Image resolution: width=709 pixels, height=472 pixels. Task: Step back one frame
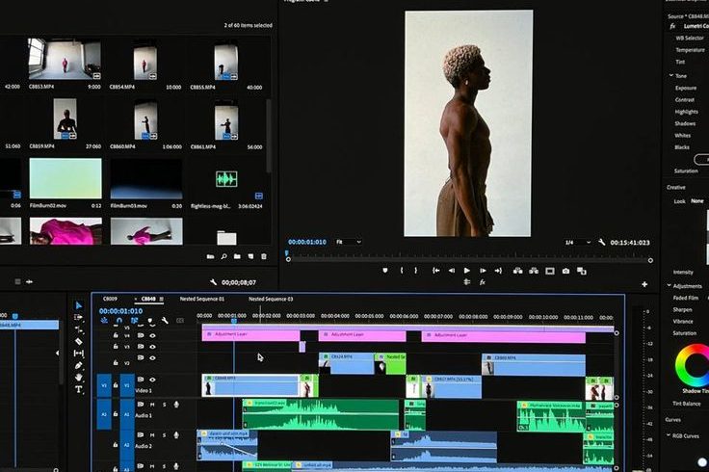451,271
